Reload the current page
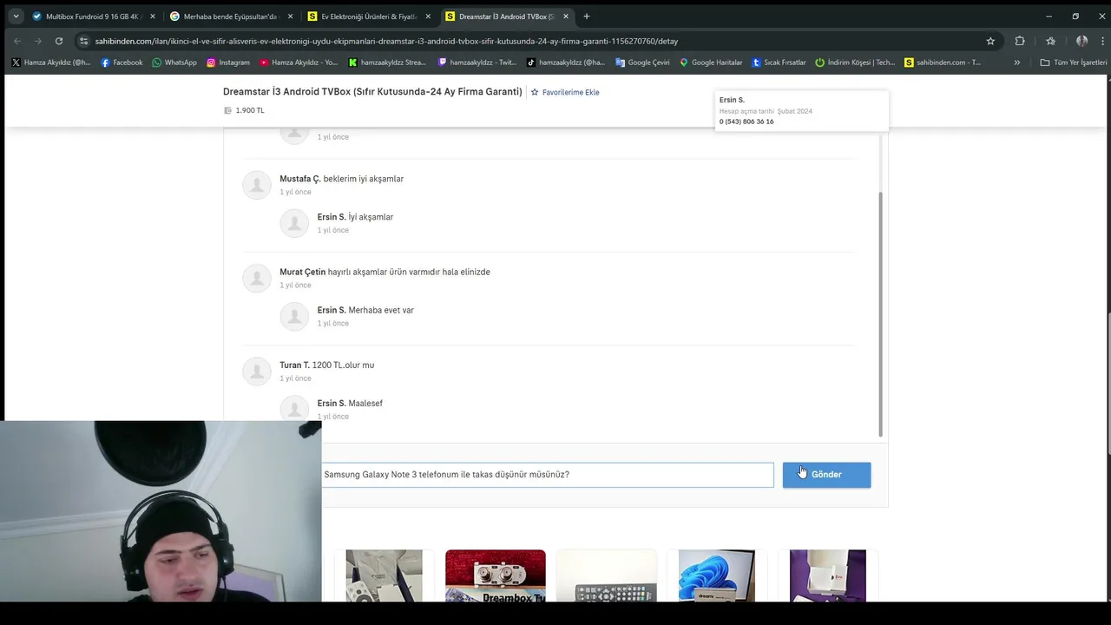The height and width of the screenshot is (625, 1111). pos(59,41)
